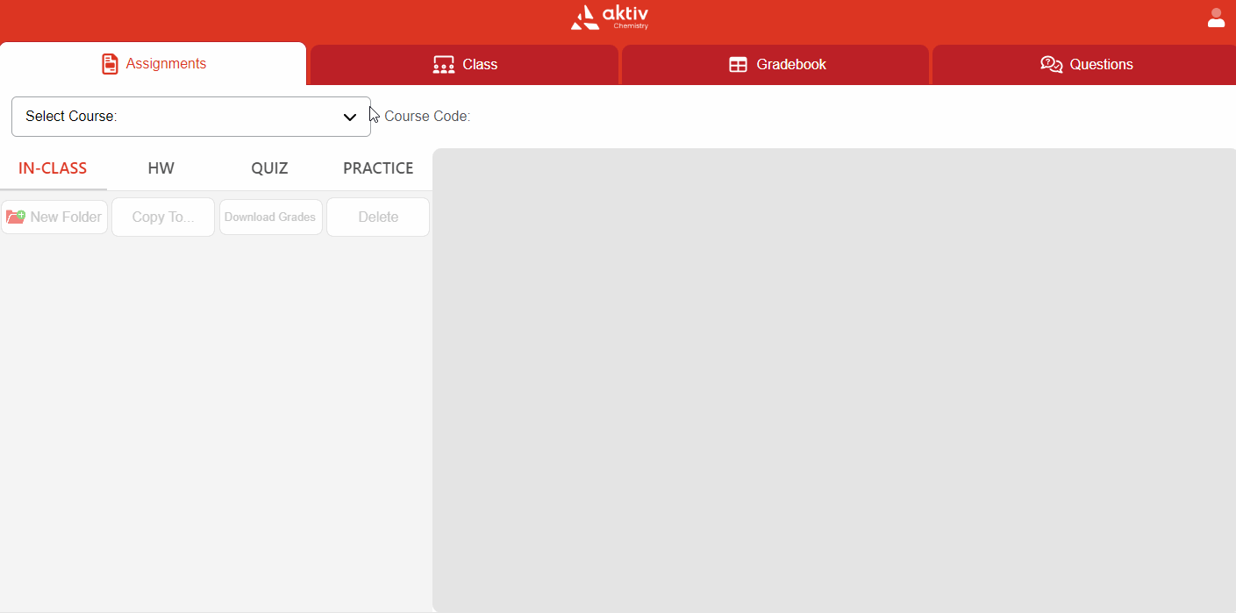Open the user profile avatar icon

(x=1216, y=18)
